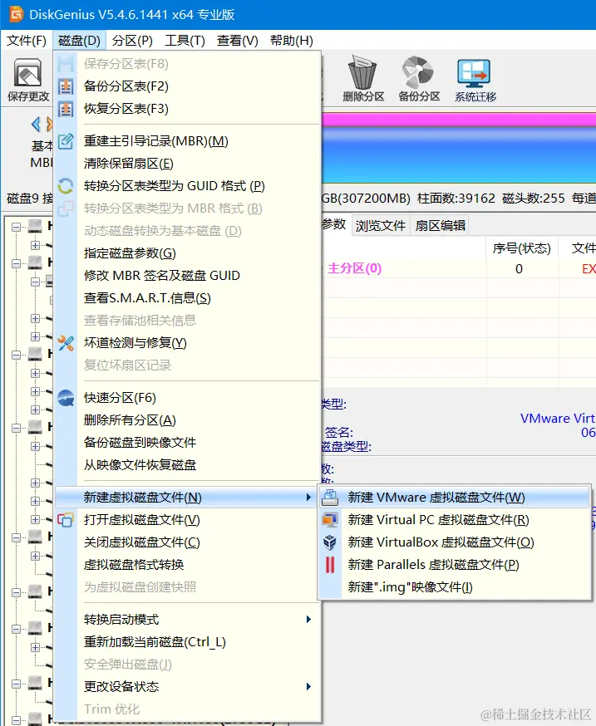Switch to the 扇区编辑 tab
This screenshot has width=596, height=726.
pyautogui.click(x=441, y=225)
